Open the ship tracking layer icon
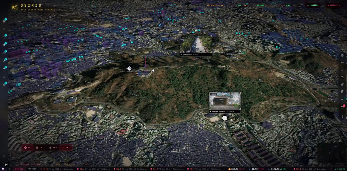This screenshot has height=171, width=347. [x=4, y=37]
